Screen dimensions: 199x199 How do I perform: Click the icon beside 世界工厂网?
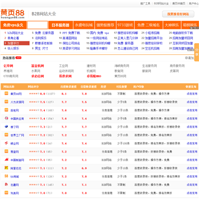[7, 135]
